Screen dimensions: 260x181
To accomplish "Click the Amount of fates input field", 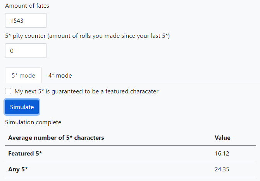I will tap(26, 20).
